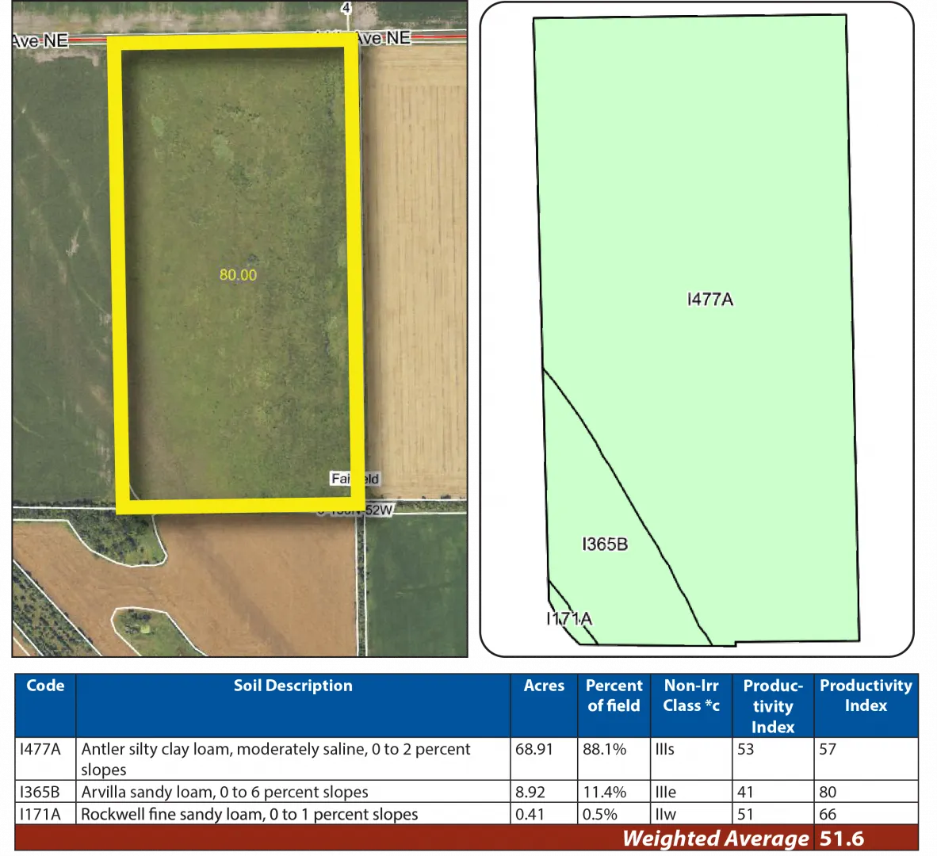Click the I171A soil zone label on map

[x=569, y=619]
